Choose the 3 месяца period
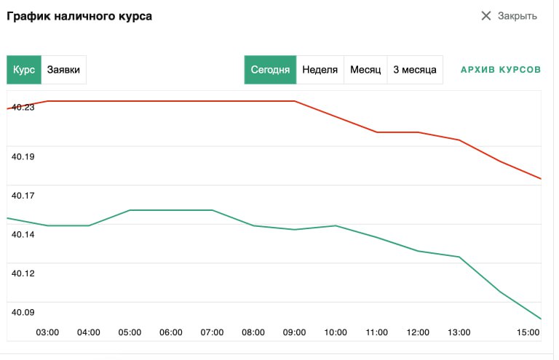559x360 pixels. coord(415,70)
